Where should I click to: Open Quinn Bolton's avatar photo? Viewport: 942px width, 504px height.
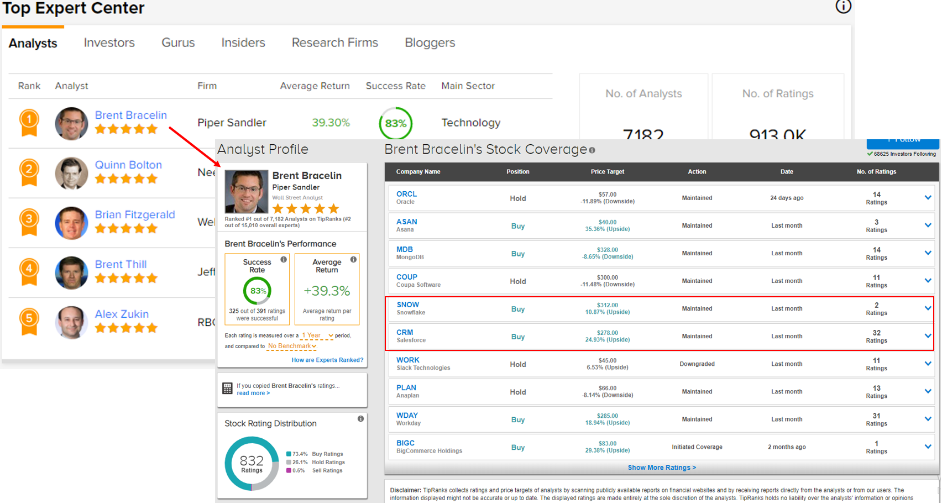(x=71, y=173)
